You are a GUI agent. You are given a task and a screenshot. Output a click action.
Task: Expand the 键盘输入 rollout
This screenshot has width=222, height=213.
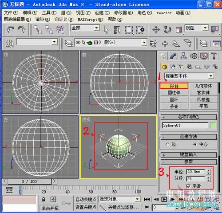189,155
